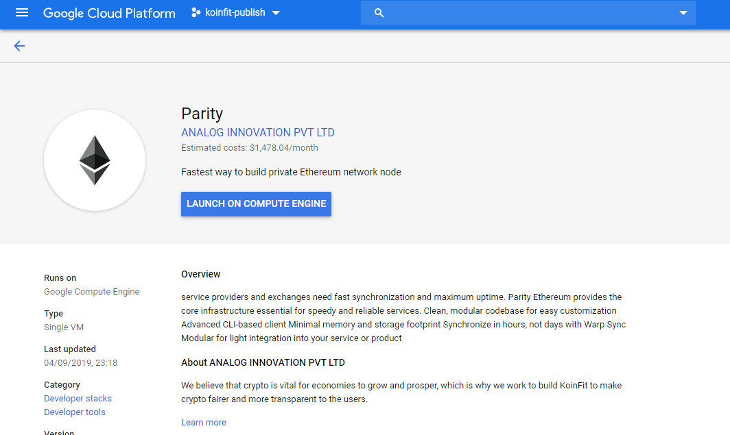730x435 pixels.
Task: Select the Single VM type value
Action: click(64, 327)
